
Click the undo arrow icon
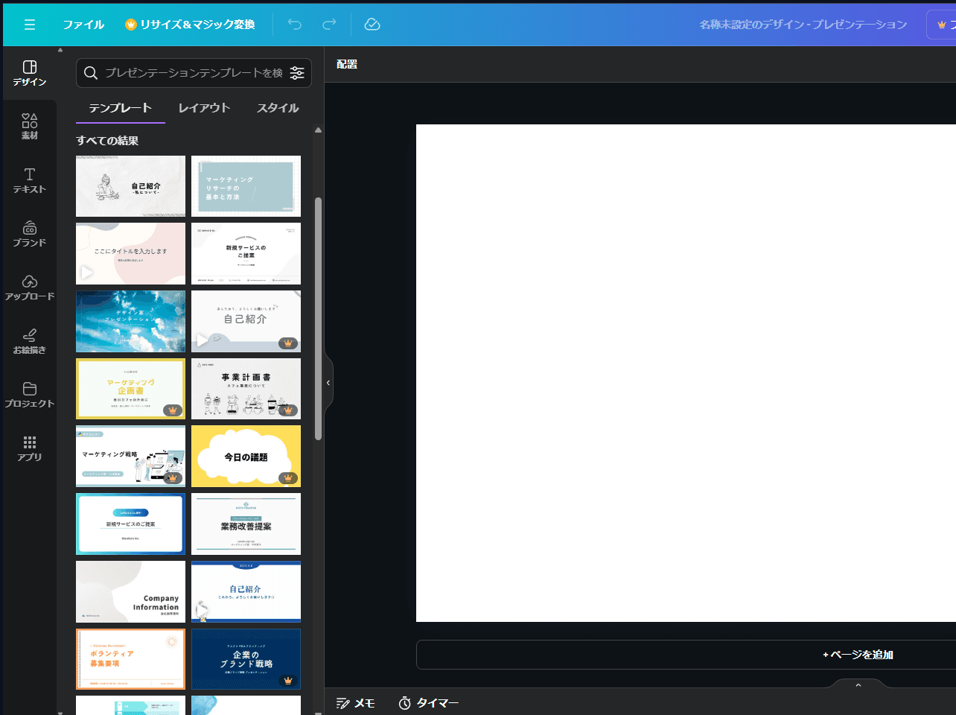coord(295,25)
